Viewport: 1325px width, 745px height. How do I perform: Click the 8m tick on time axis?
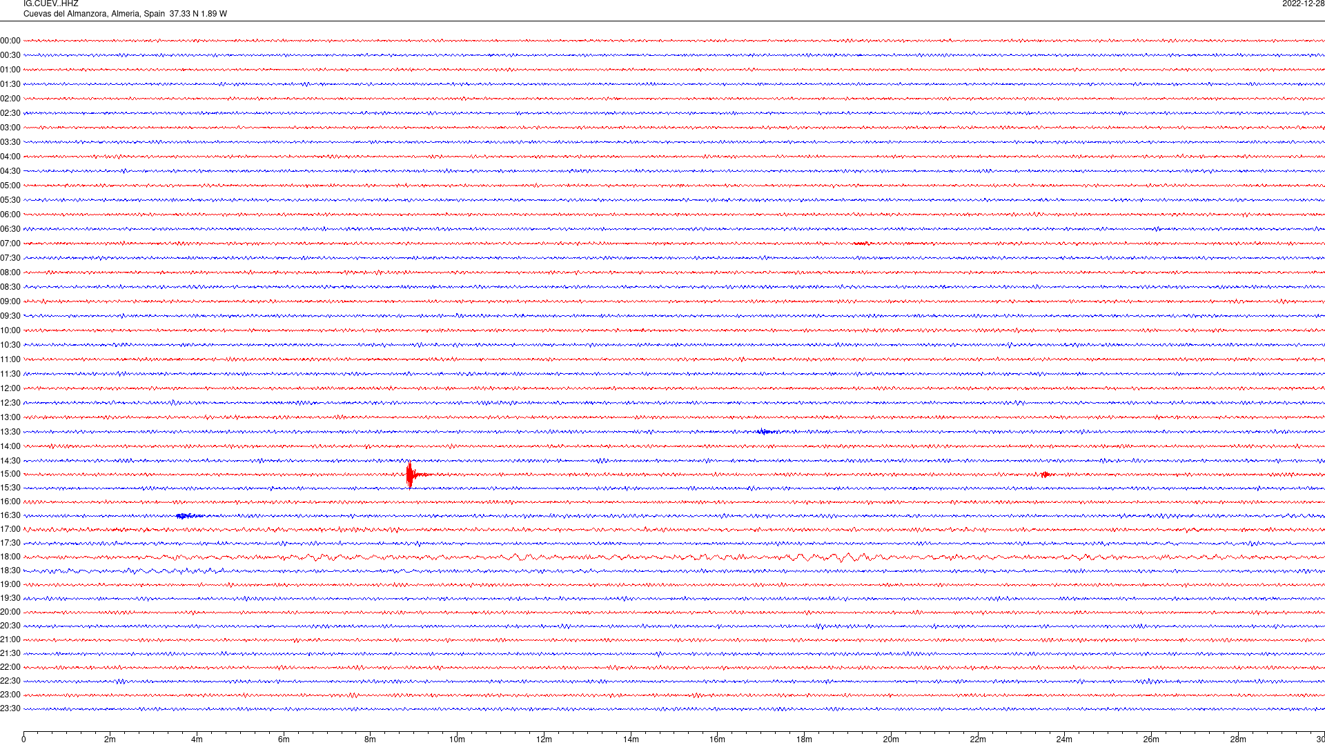371,738
